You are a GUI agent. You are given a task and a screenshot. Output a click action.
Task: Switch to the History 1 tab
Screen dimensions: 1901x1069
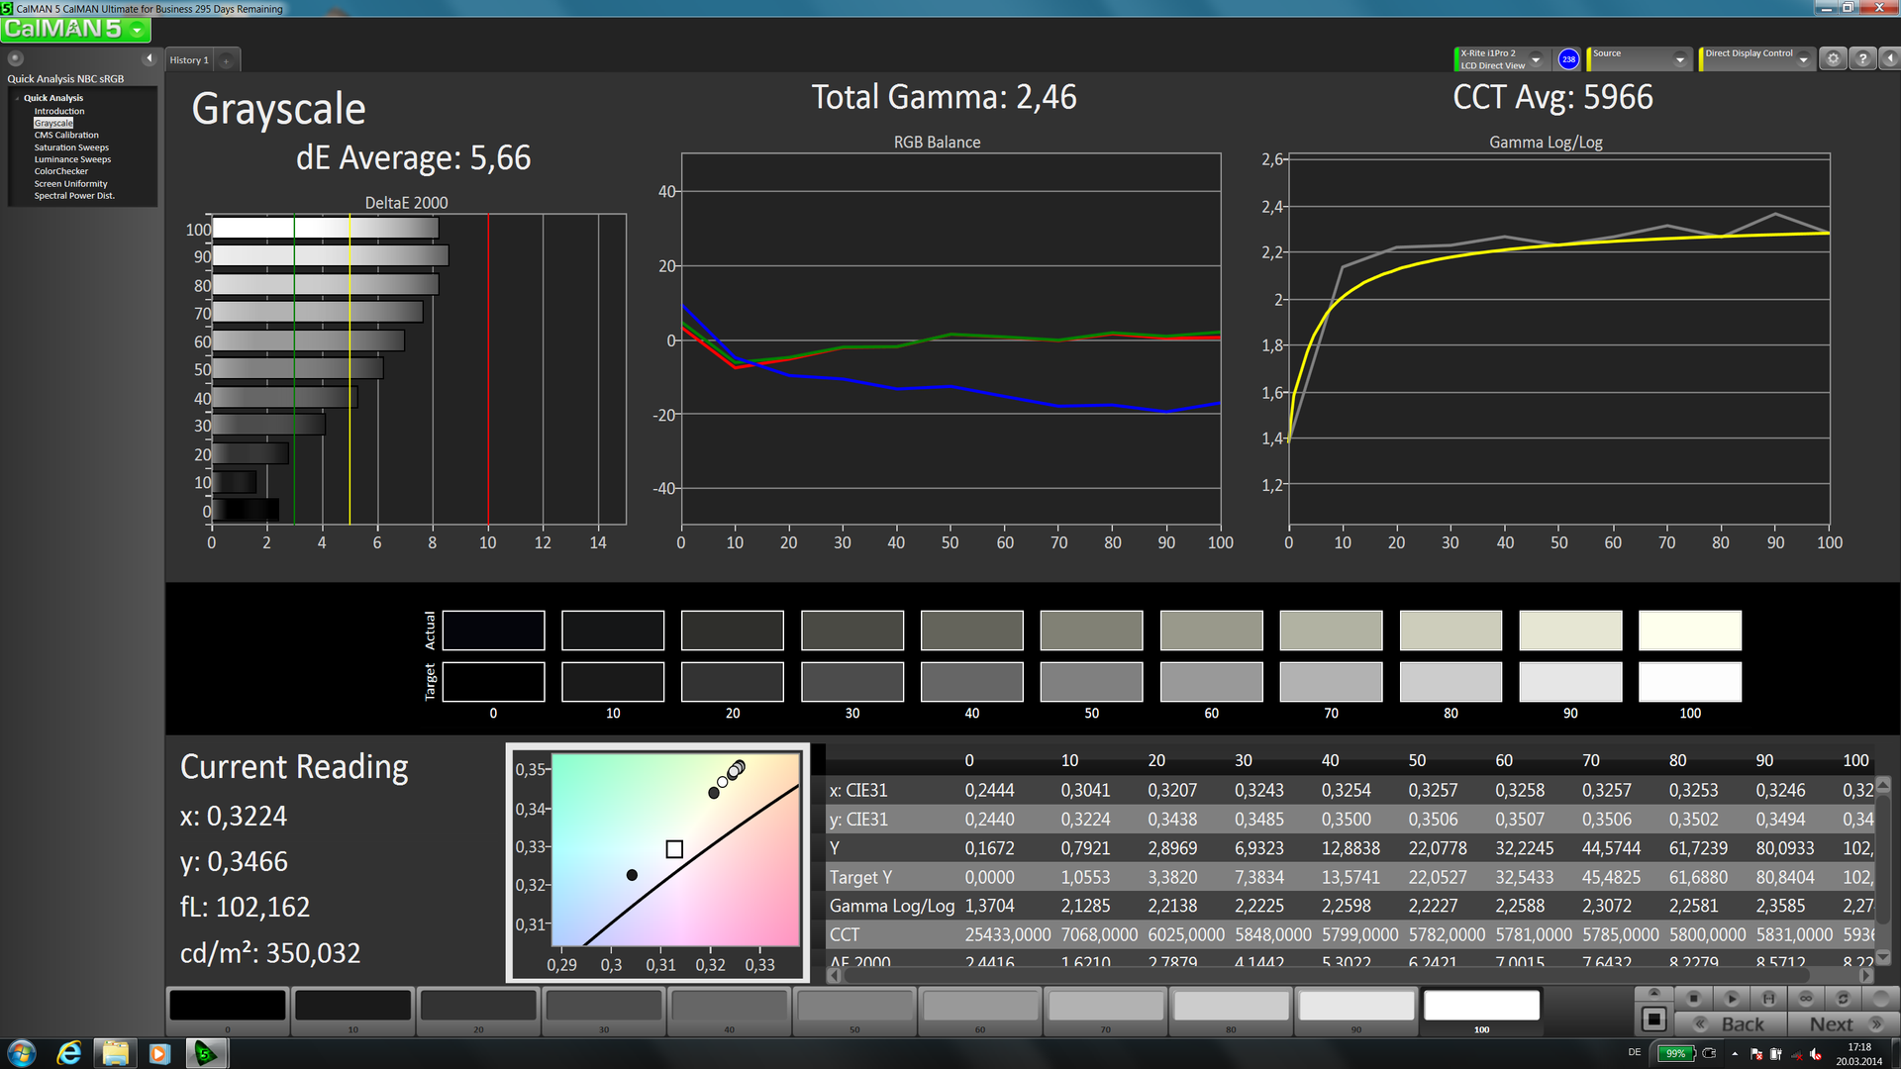(x=189, y=60)
